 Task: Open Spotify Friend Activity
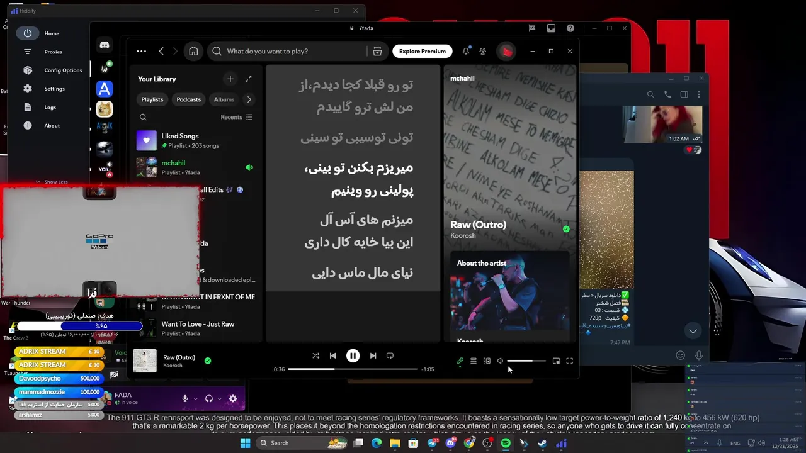coord(482,52)
